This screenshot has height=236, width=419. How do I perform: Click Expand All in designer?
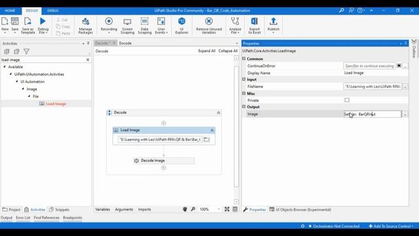[207, 51]
